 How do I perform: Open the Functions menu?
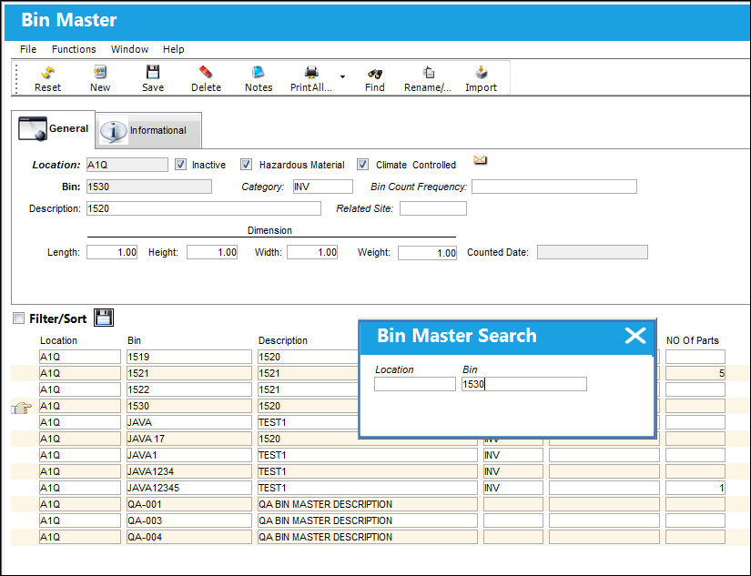click(74, 49)
